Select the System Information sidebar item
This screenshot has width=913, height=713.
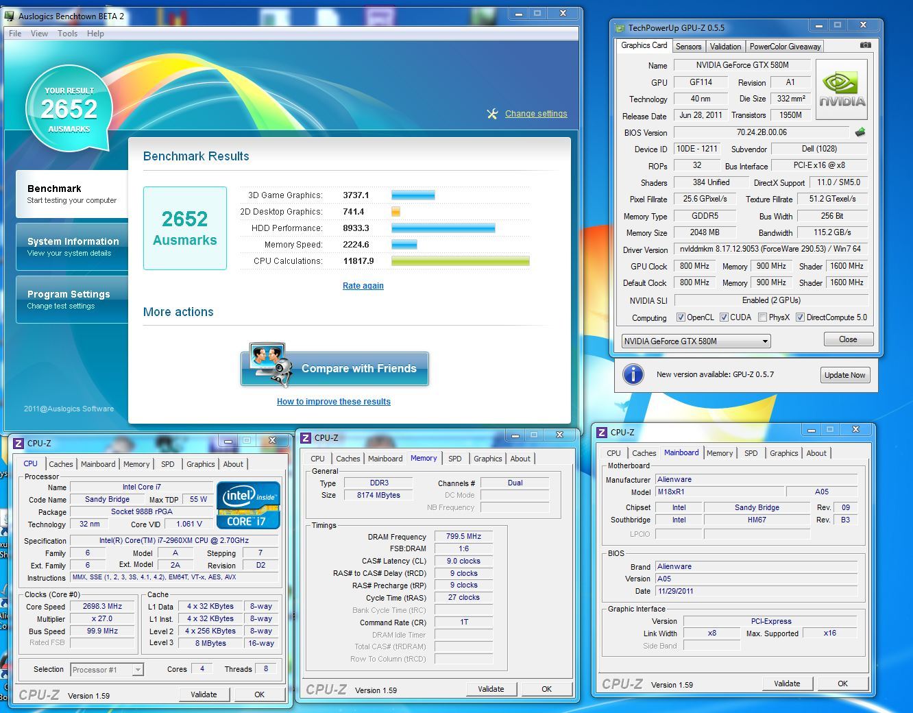click(73, 247)
